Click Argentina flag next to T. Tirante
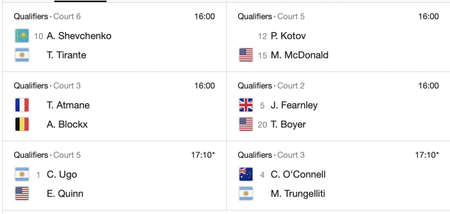450x214 pixels. [22, 55]
